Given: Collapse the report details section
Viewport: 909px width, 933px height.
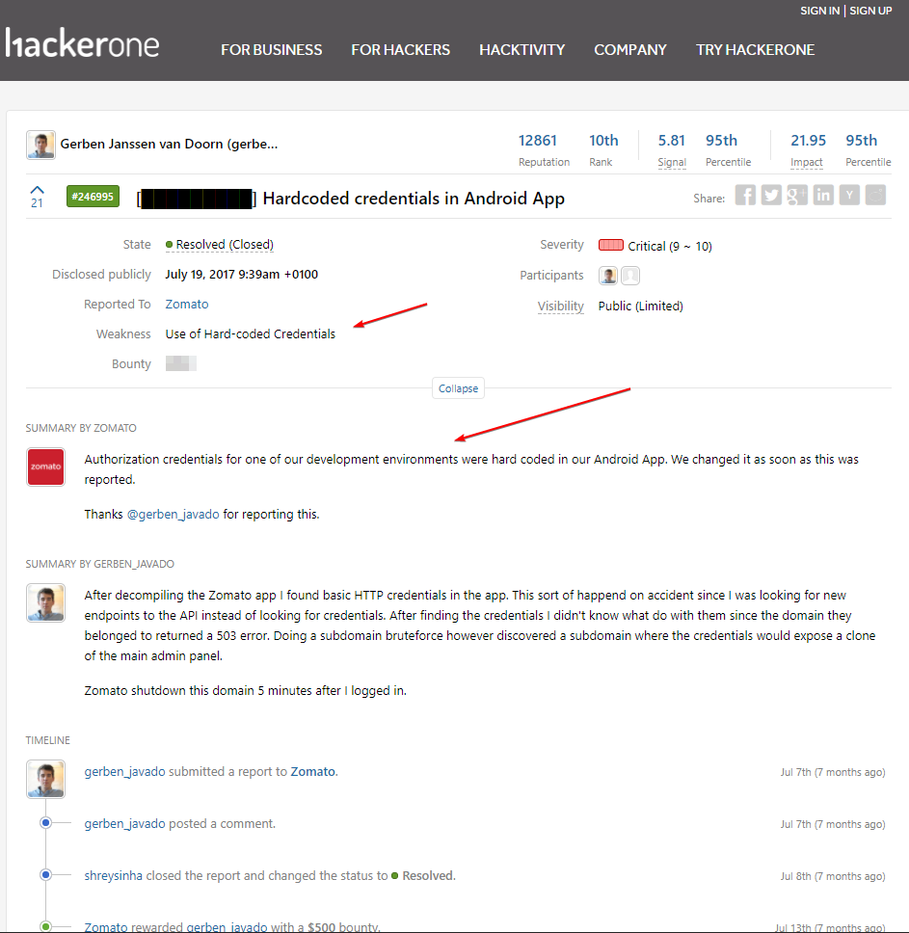Looking at the screenshot, I should coord(458,388).
